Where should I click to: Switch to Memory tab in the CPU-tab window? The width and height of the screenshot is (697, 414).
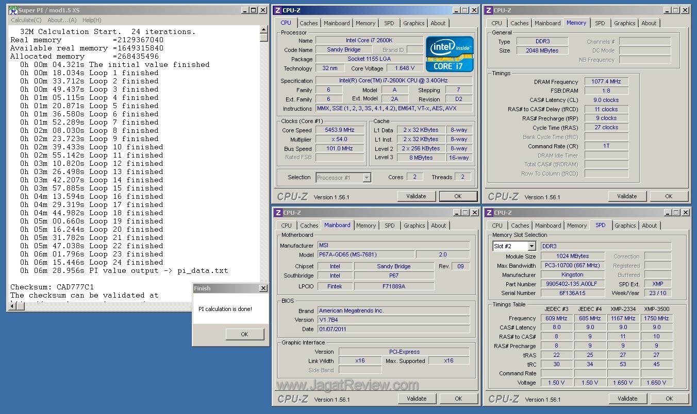coord(366,23)
